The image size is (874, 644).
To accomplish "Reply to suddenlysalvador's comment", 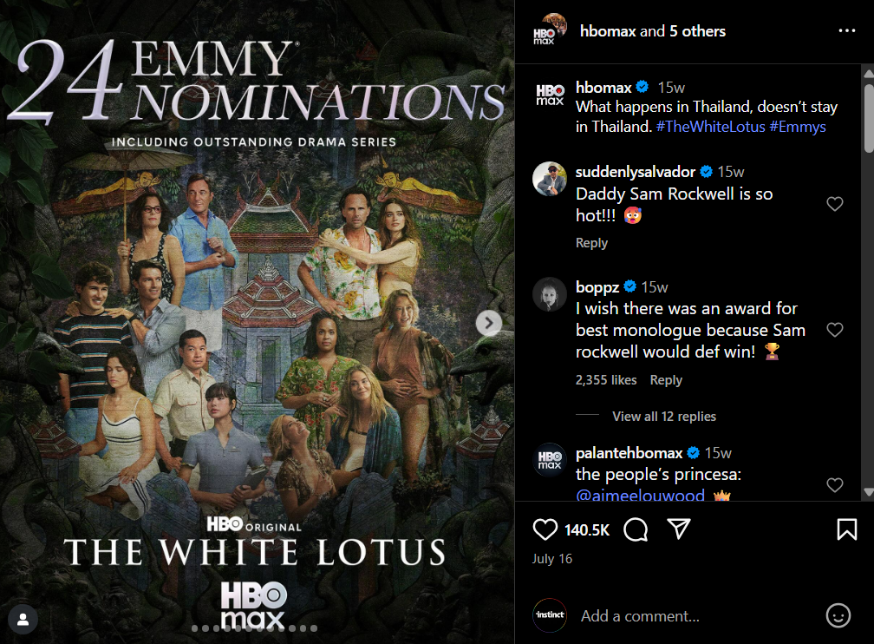I will pyautogui.click(x=591, y=243).
